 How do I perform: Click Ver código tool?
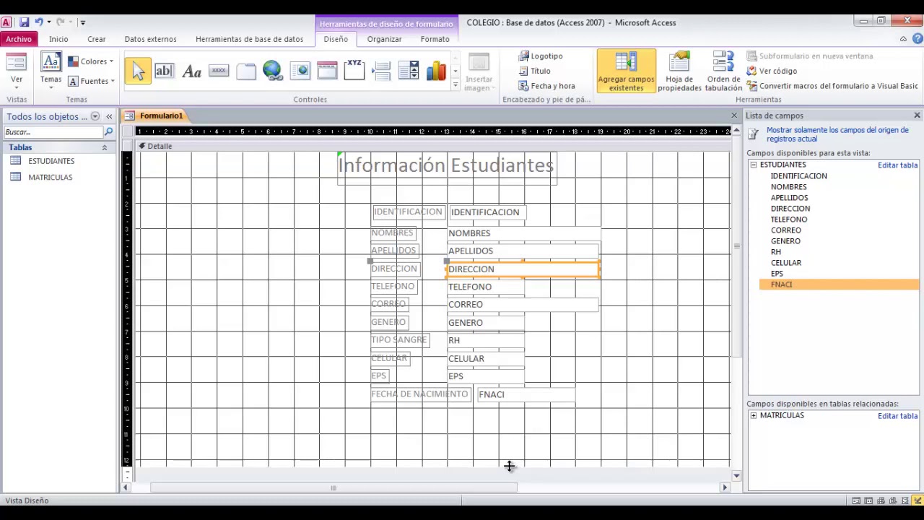tap(772, 71)
